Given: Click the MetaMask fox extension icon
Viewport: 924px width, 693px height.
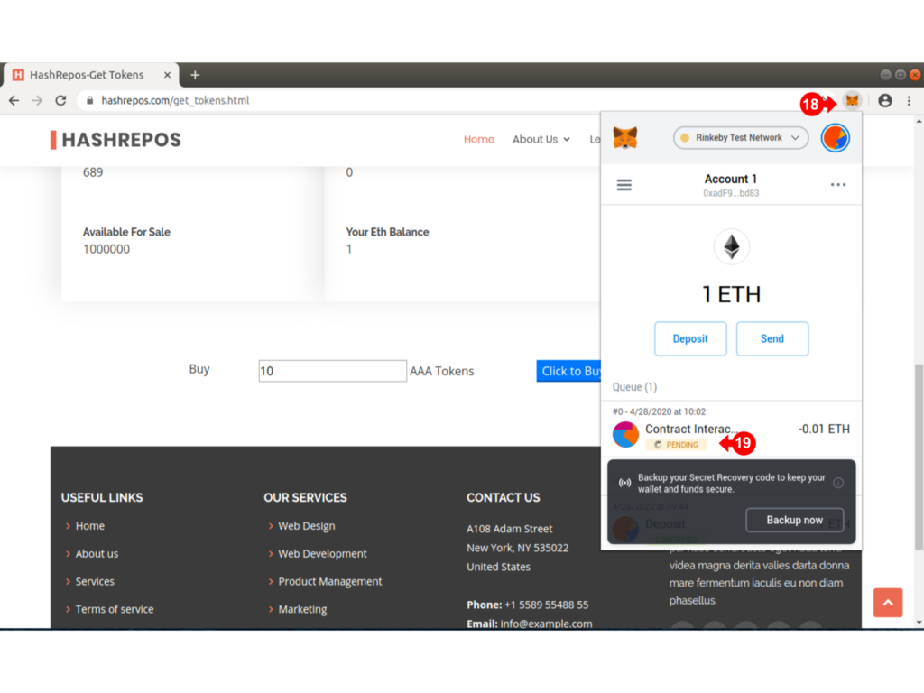Looking at the screenshot, I should coord(852,101).
